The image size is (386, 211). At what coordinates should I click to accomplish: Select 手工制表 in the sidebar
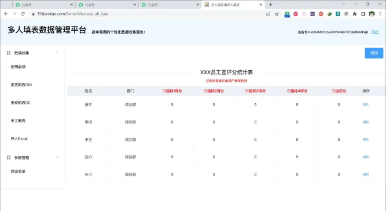tap(18, 121)
